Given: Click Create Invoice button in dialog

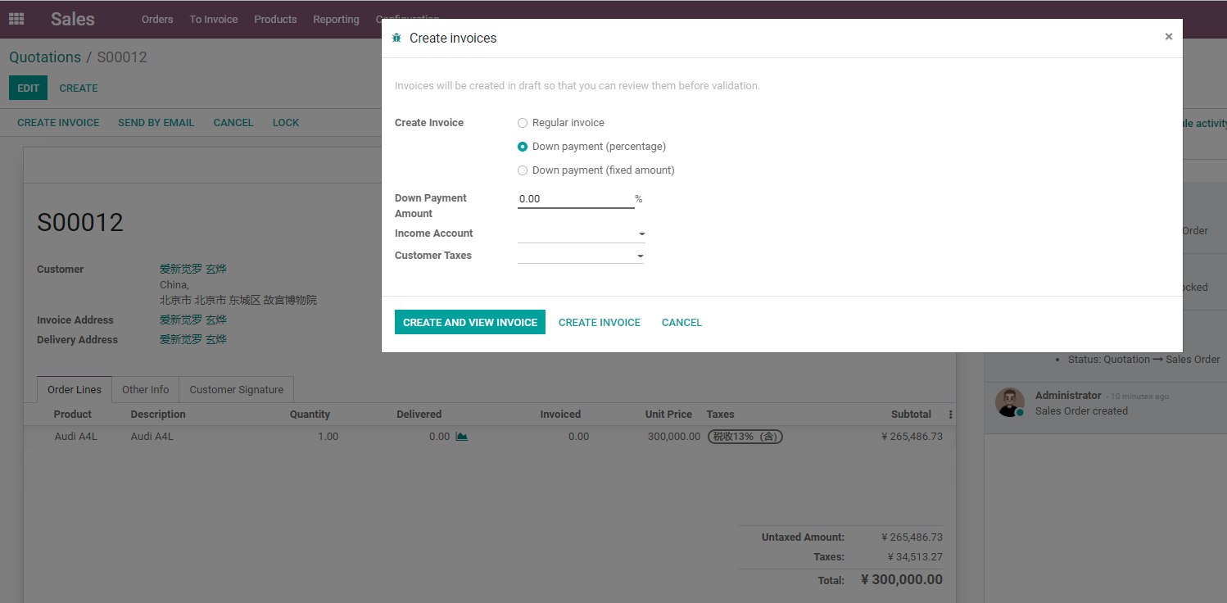Looking at the screenshot, I should 600,322.
